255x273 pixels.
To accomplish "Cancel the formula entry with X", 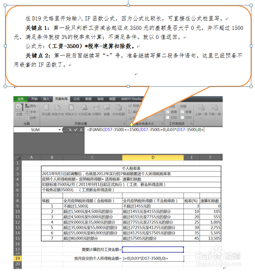I will [x=70, y=130].
